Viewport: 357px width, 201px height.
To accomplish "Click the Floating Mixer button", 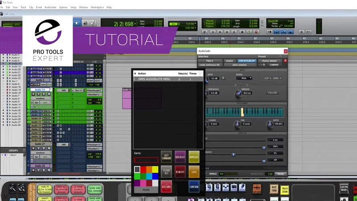I will point(344,188).
